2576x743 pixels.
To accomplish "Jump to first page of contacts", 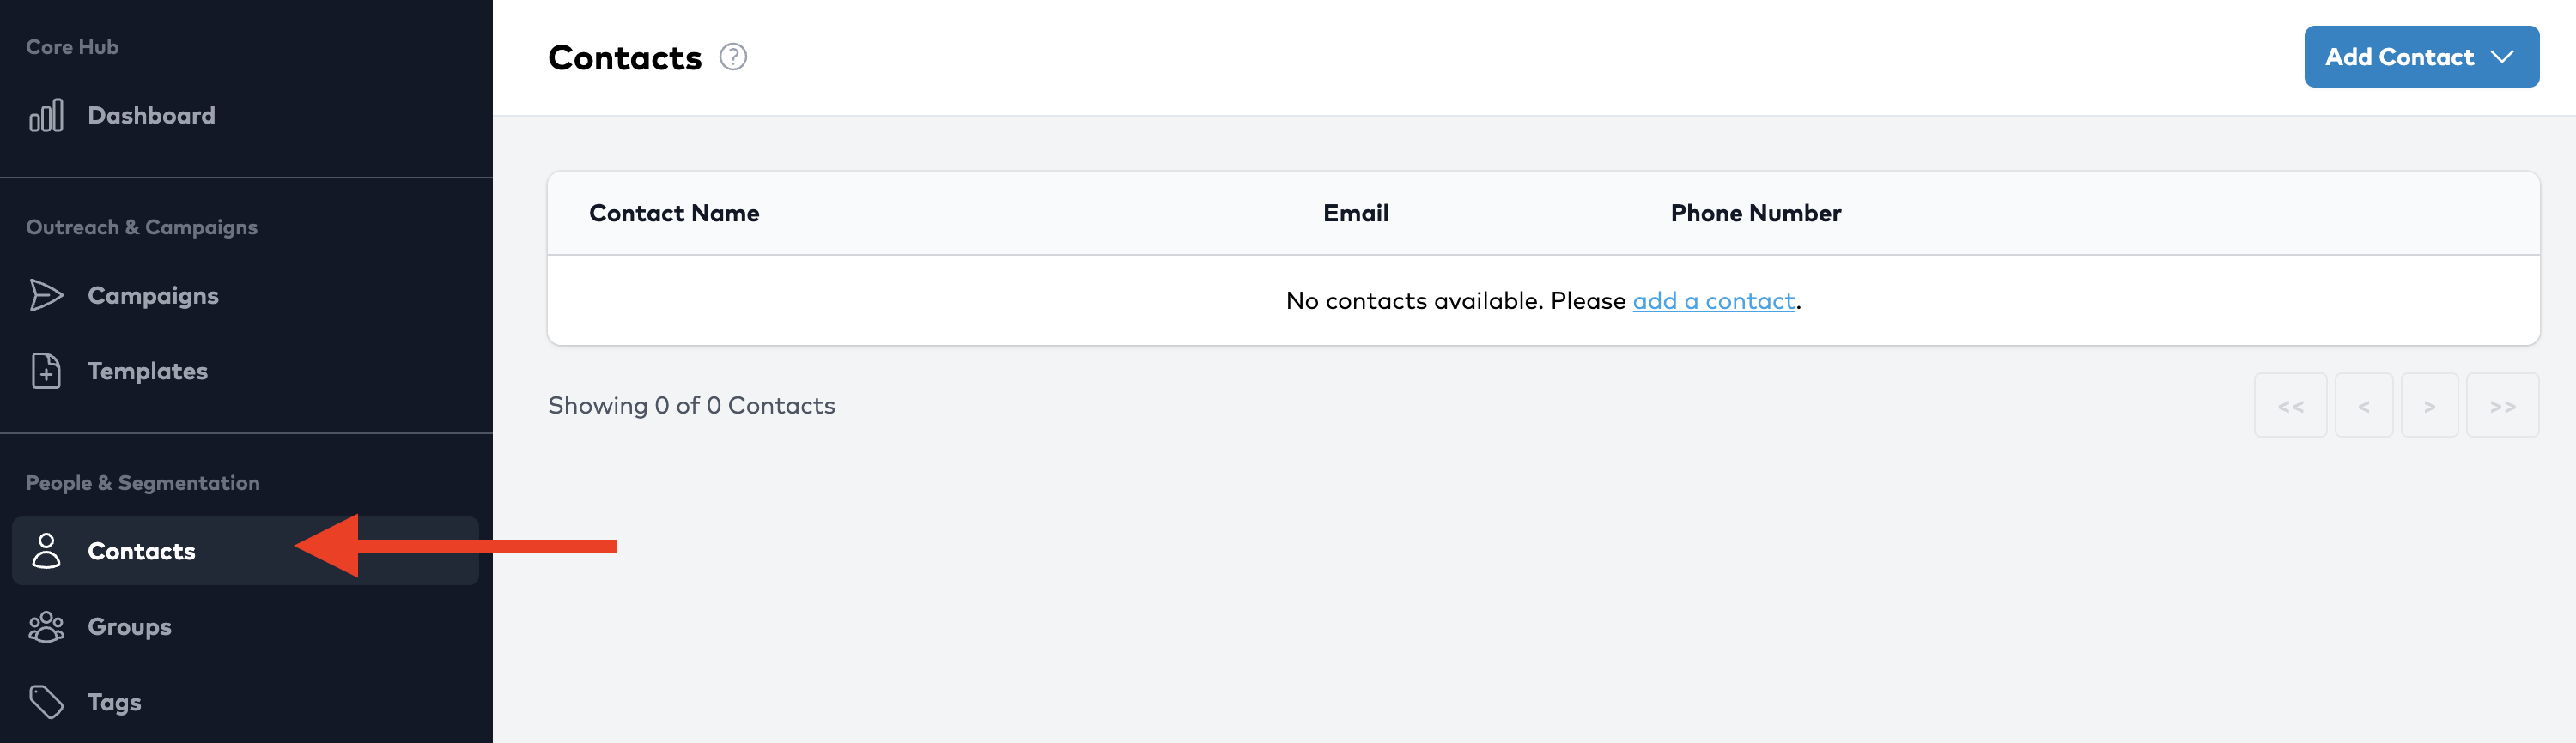I will click(x=2290, y=406).
